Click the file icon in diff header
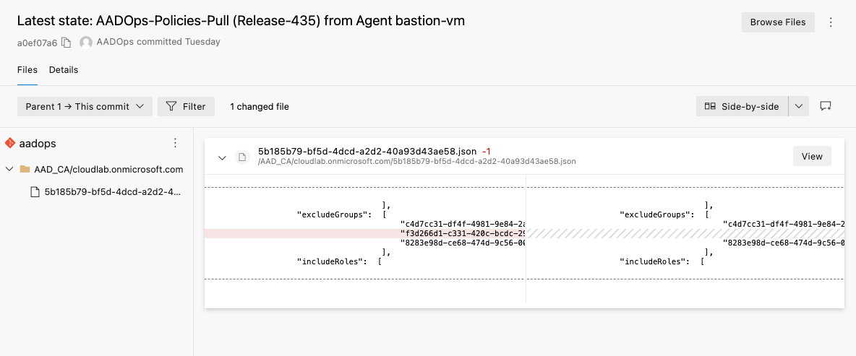The height and width of the screenshot is (356, 856). [242, 157]
